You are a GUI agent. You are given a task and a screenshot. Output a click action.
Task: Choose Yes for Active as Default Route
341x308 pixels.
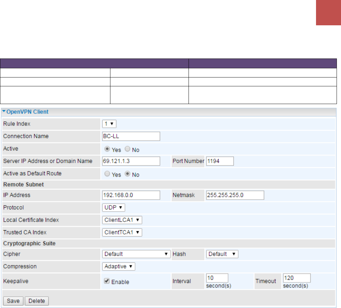107,174
